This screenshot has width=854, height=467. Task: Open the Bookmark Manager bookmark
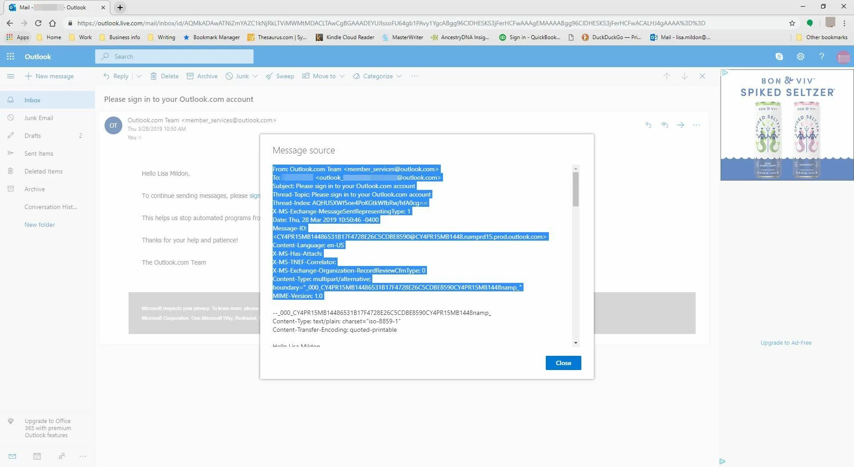point(211,37)
